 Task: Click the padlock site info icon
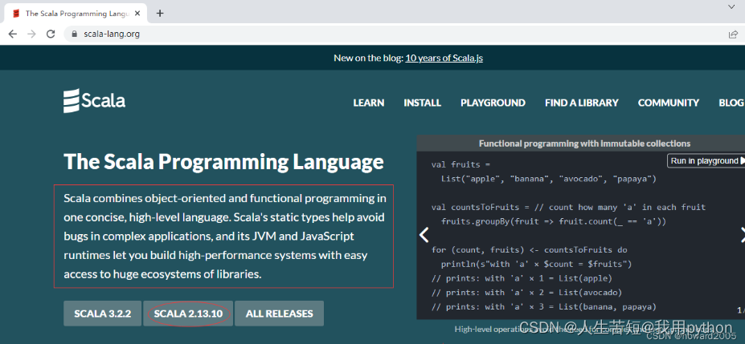coord(73,34)
